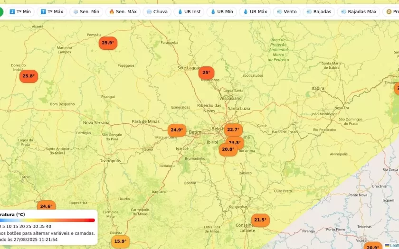399x249 pixels.
Task: Switch to Tº Máx layer
Action: [x=52, y=12]
